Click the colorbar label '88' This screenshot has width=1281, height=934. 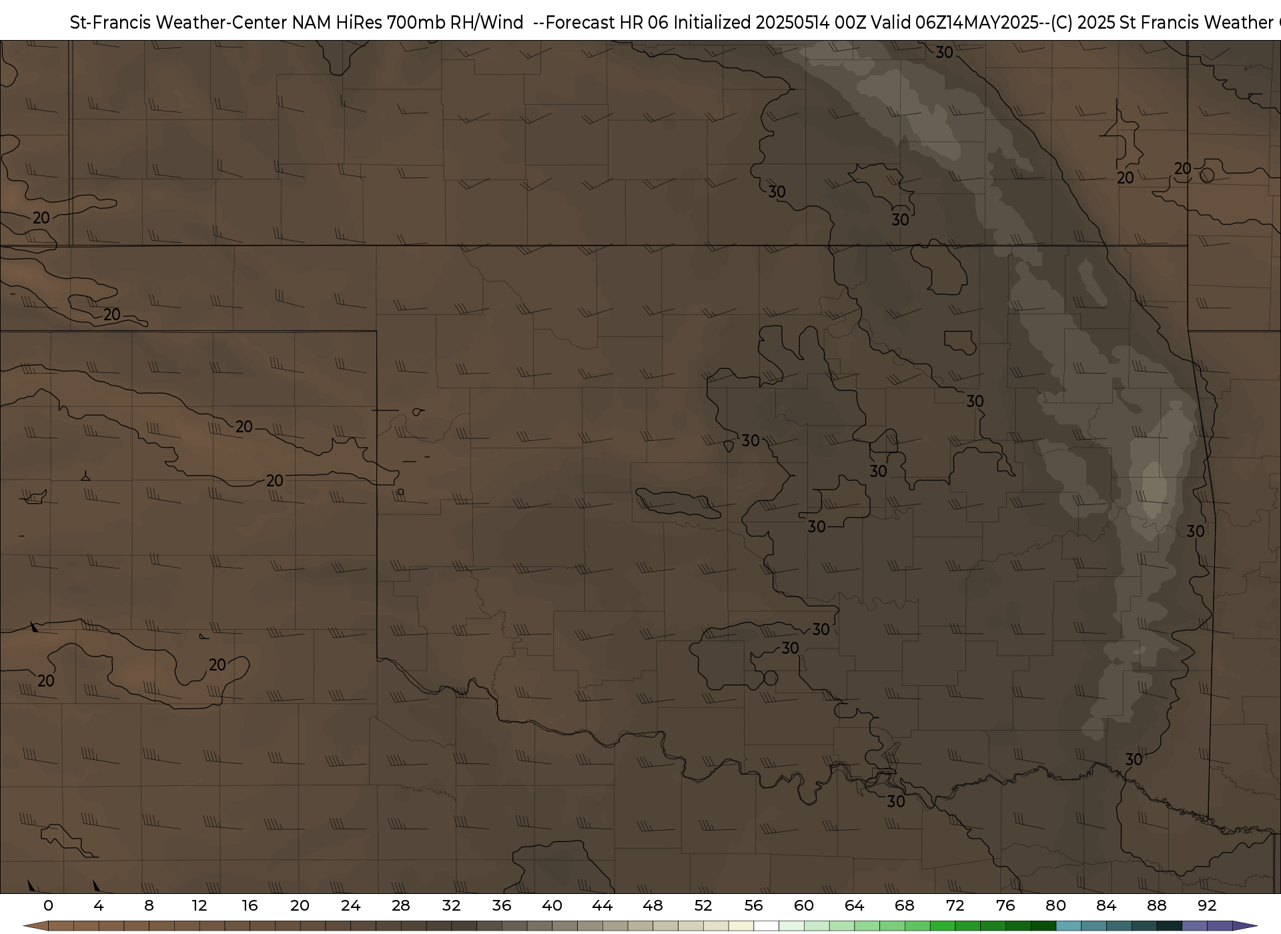1157,905
